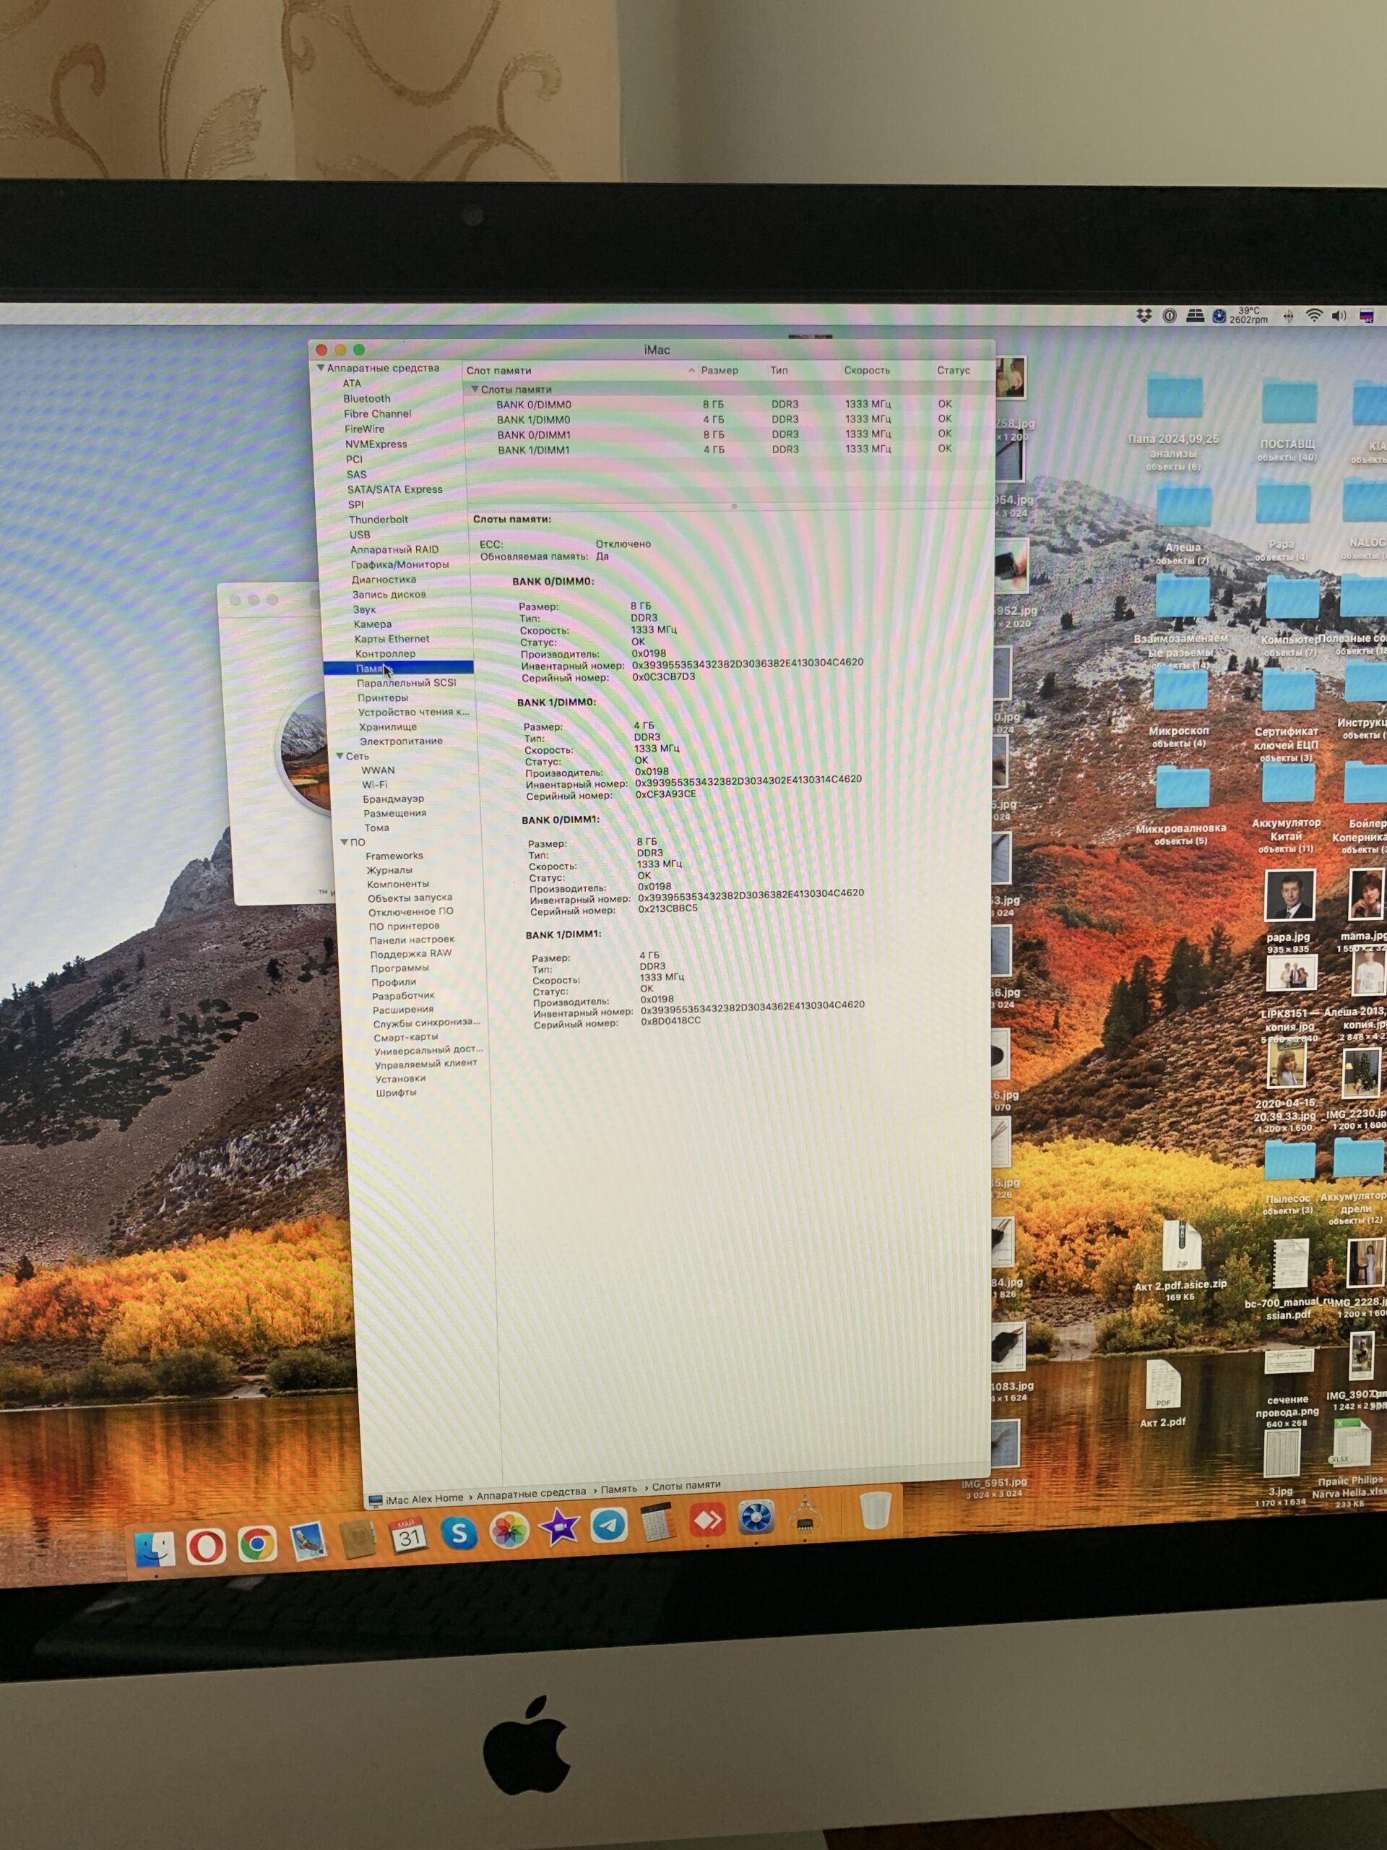This screenshot has height=1850, width=1387.
Task: Collapse the Сеть section in sidebar
Action: tap(340, 756)
